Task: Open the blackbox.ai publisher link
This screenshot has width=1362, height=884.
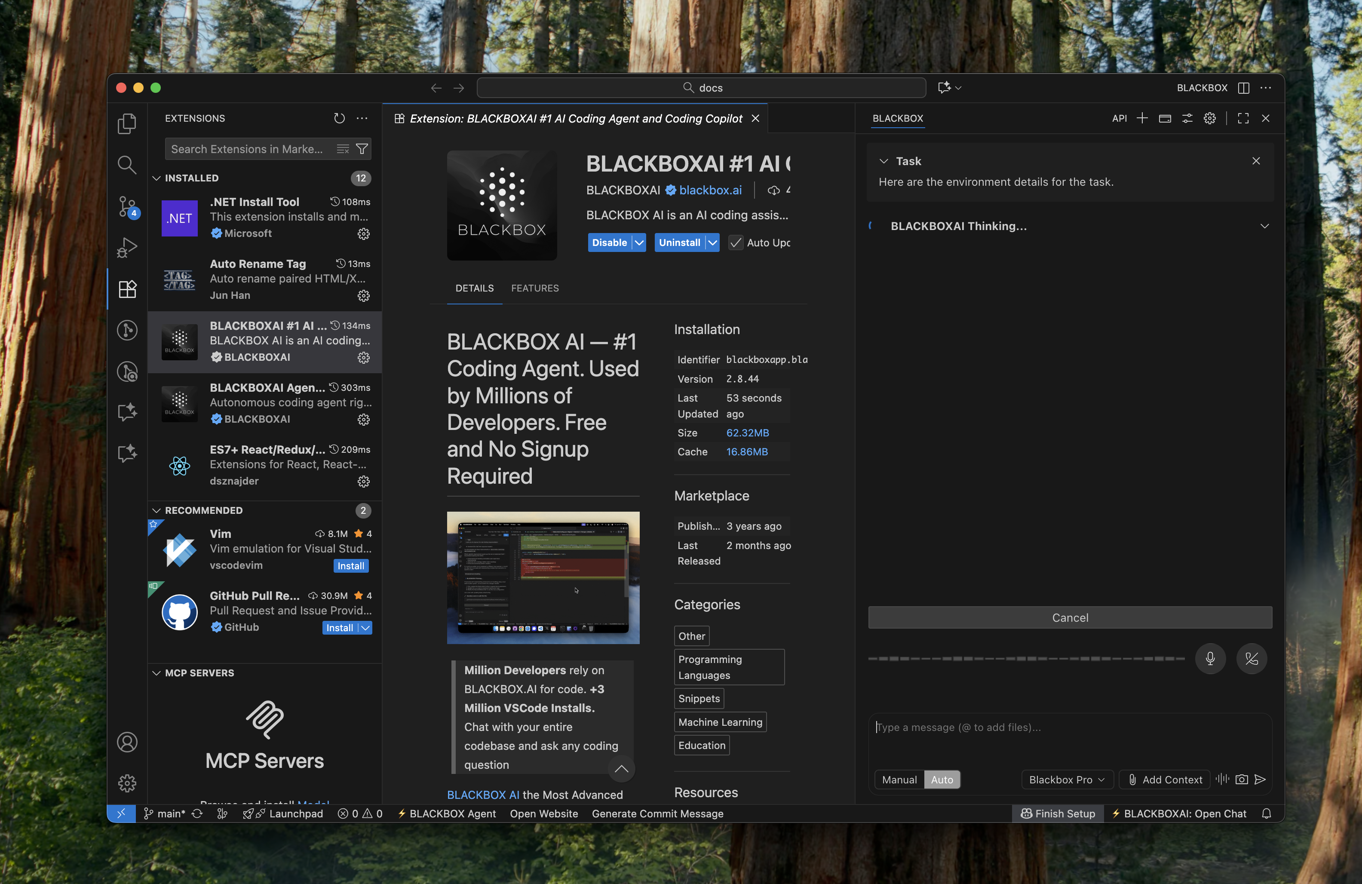Action: point(710,190)
